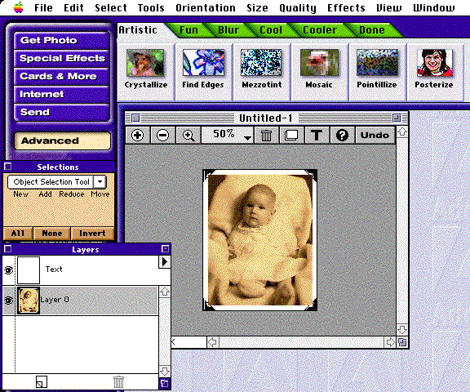Open the Edit menu
This screenshot has height=392, width=470.
point(73,8)
